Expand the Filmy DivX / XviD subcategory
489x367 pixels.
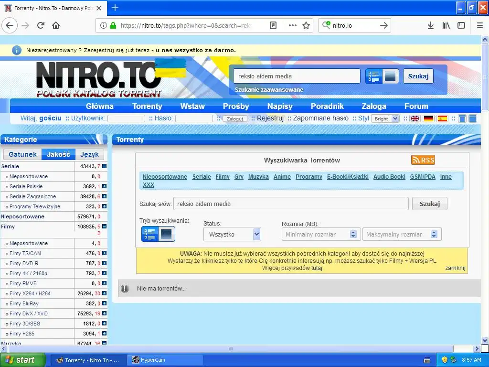pyautogui.click(x=105, y=313)
